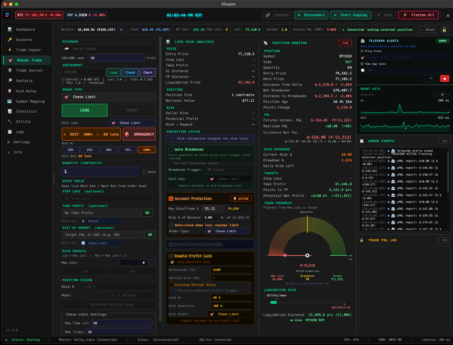Screen dimensions: 453x345
Task: Click the Trade Journal notebook icon
Action: tap(10, 70)
